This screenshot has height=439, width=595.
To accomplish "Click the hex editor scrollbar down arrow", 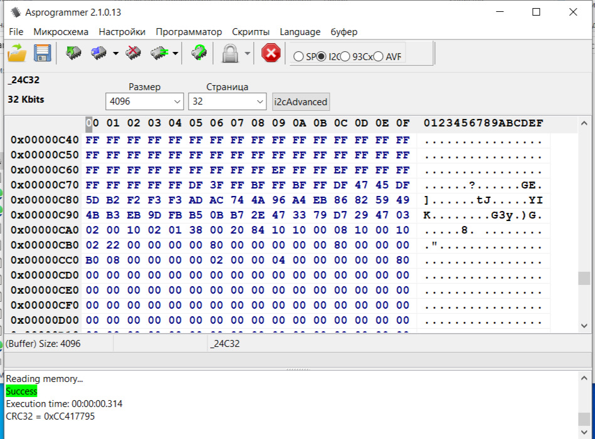I will pos(584,326).
